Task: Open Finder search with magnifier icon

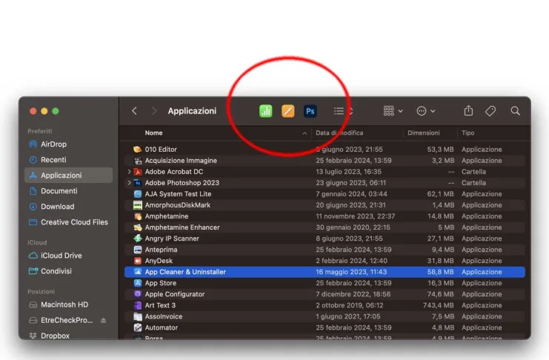Action: click(515, 111)
